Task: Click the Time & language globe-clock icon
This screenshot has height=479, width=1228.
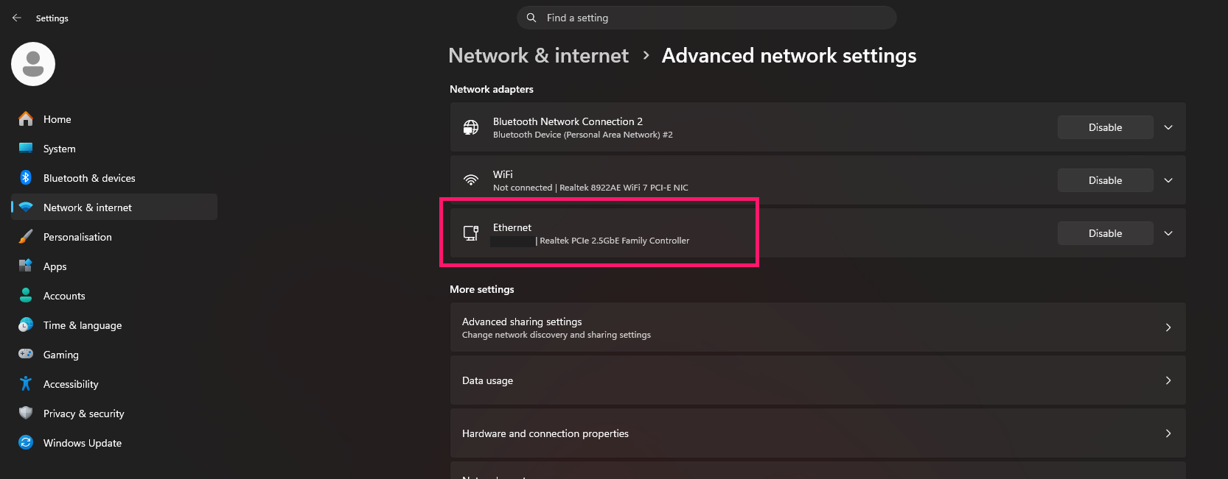Action: (x=26, y=324)
